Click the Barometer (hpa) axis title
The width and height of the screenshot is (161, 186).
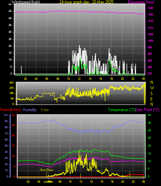pyautogui.click(x=141, y=2)
